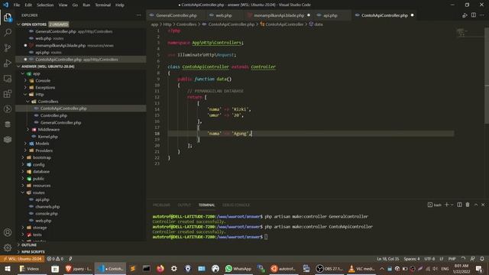
Task: Click Ln 18, Col 35 cursor position
Action: pyautogui.click(x=387, y=259)
